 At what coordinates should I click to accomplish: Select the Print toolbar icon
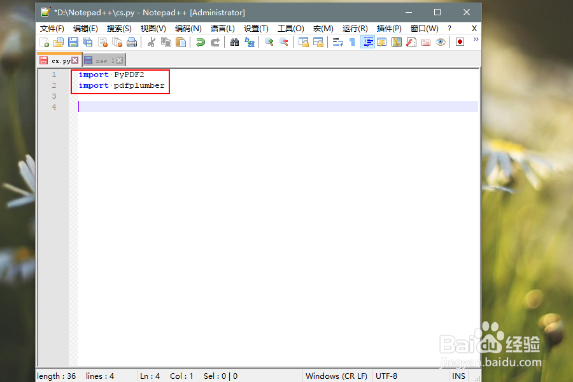pyautogui.click(x=132, y=41)
